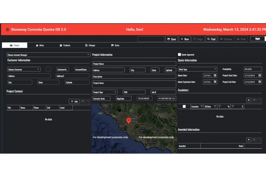
Task: Click the MapCode field
Action: 124,98
